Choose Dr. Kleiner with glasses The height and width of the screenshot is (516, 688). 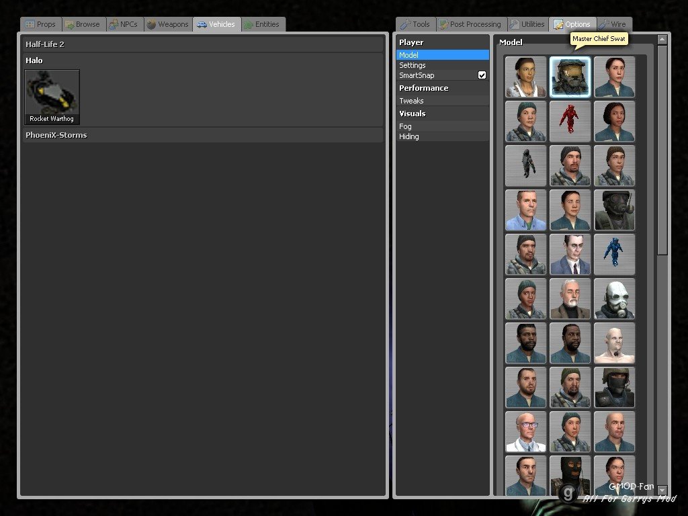525,431
